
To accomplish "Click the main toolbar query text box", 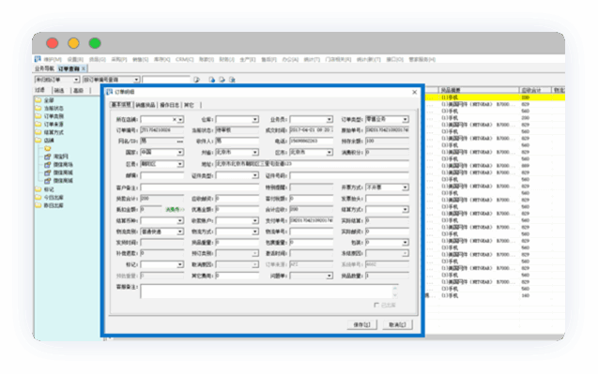I will click(166, 80).
